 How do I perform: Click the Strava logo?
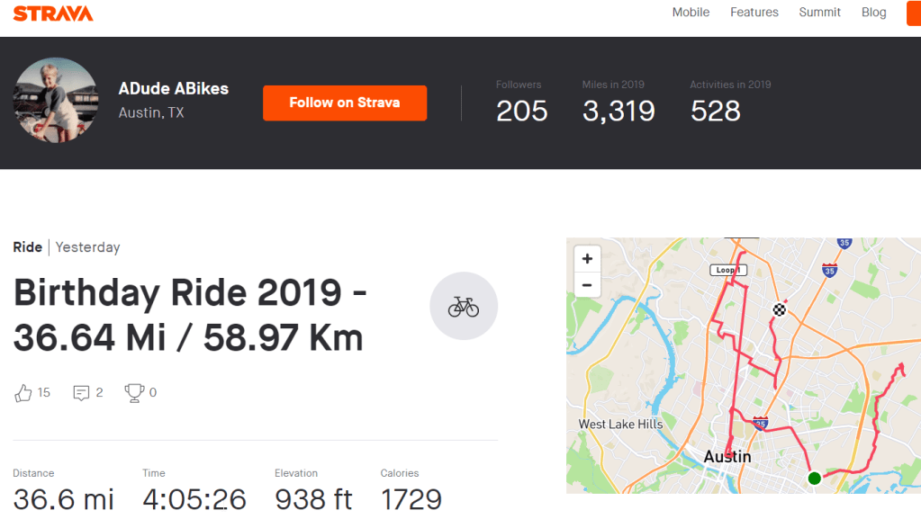tap(53, 13)
